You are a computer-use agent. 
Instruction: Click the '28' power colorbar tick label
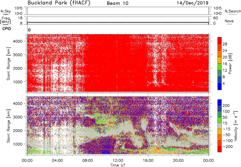point(225,44)
